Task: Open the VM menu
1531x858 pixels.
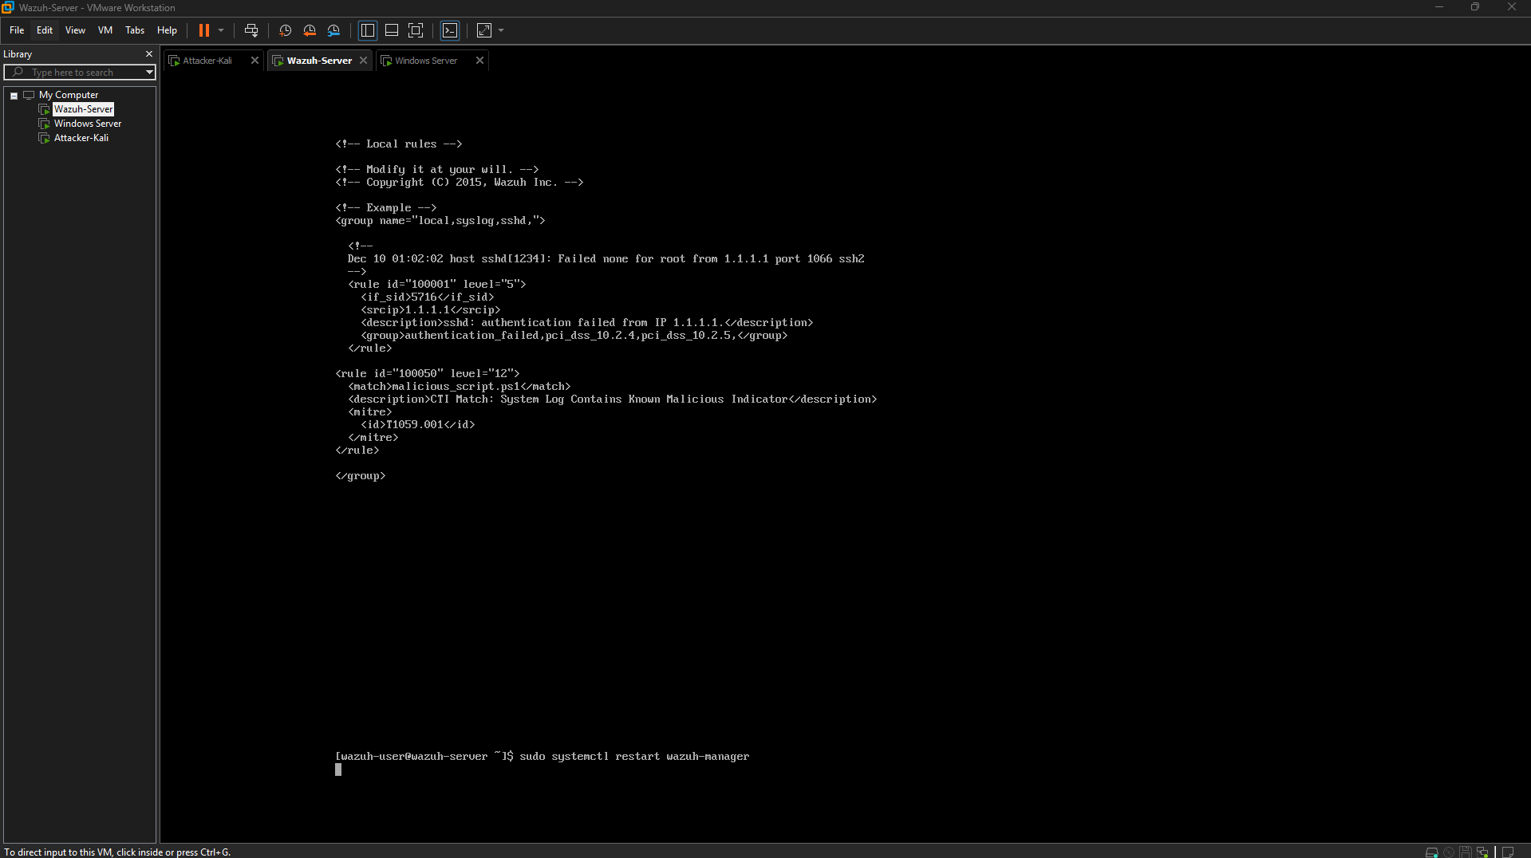Action: (105, 30)
